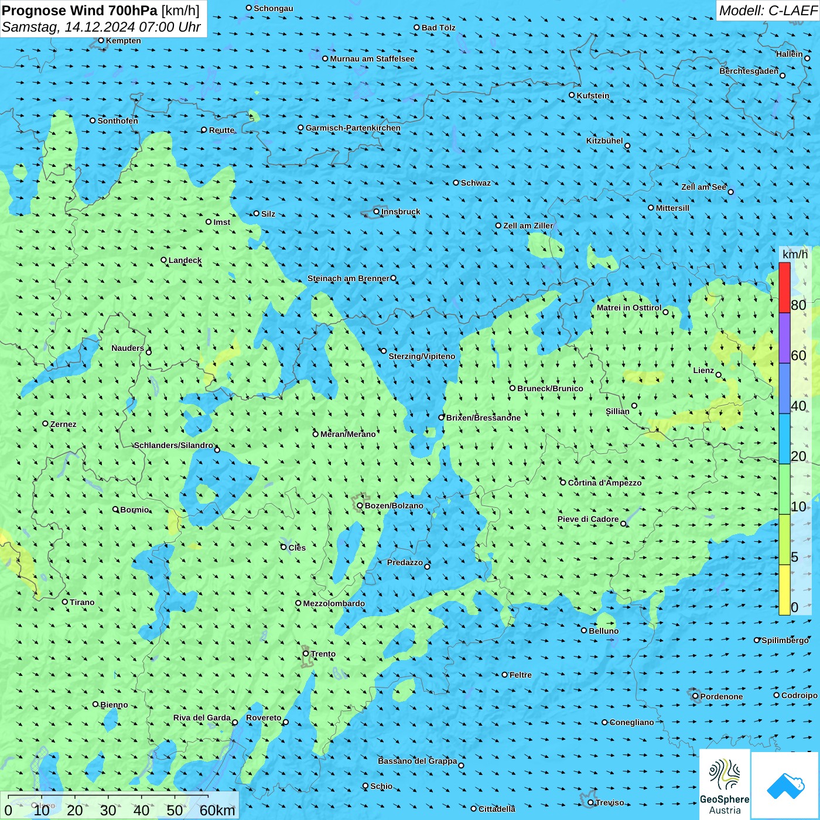This screenshot has height=820, width=820.
Task: Select the Bozen/Bolzano city label
Action: click(x=394, y=505)
